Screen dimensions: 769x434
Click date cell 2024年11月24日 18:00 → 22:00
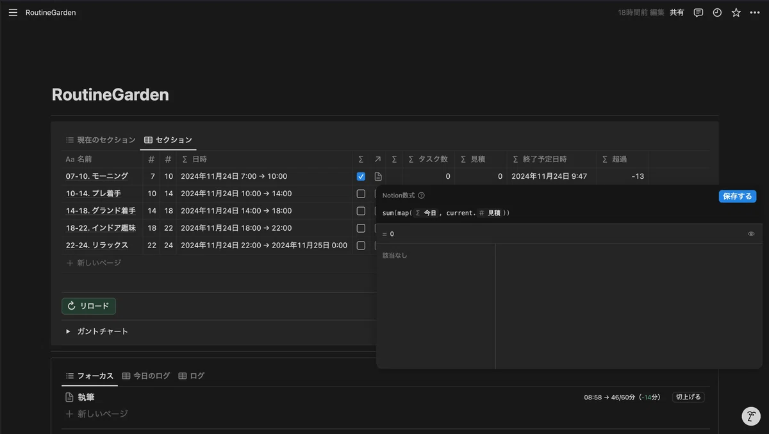pos(236,228)
